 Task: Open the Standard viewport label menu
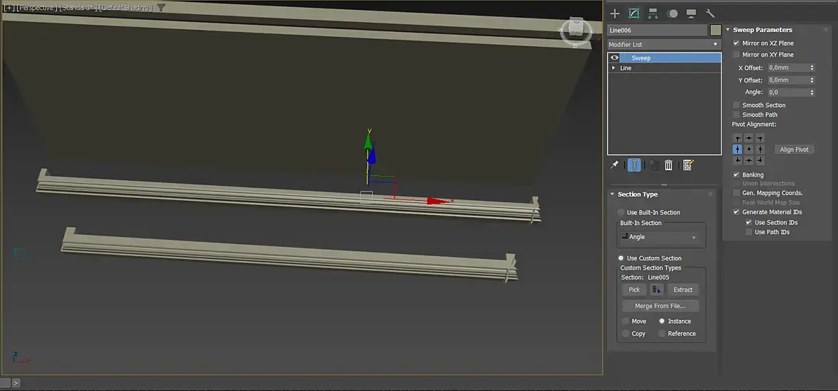coord(78,8)
